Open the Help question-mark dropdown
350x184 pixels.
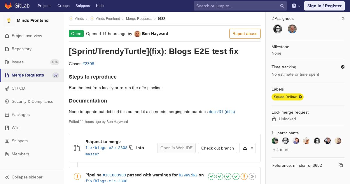click(x=296, y=6)
